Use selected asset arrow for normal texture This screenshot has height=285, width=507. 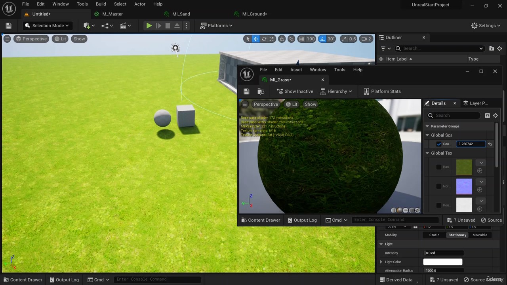click(x=480, y=190)
